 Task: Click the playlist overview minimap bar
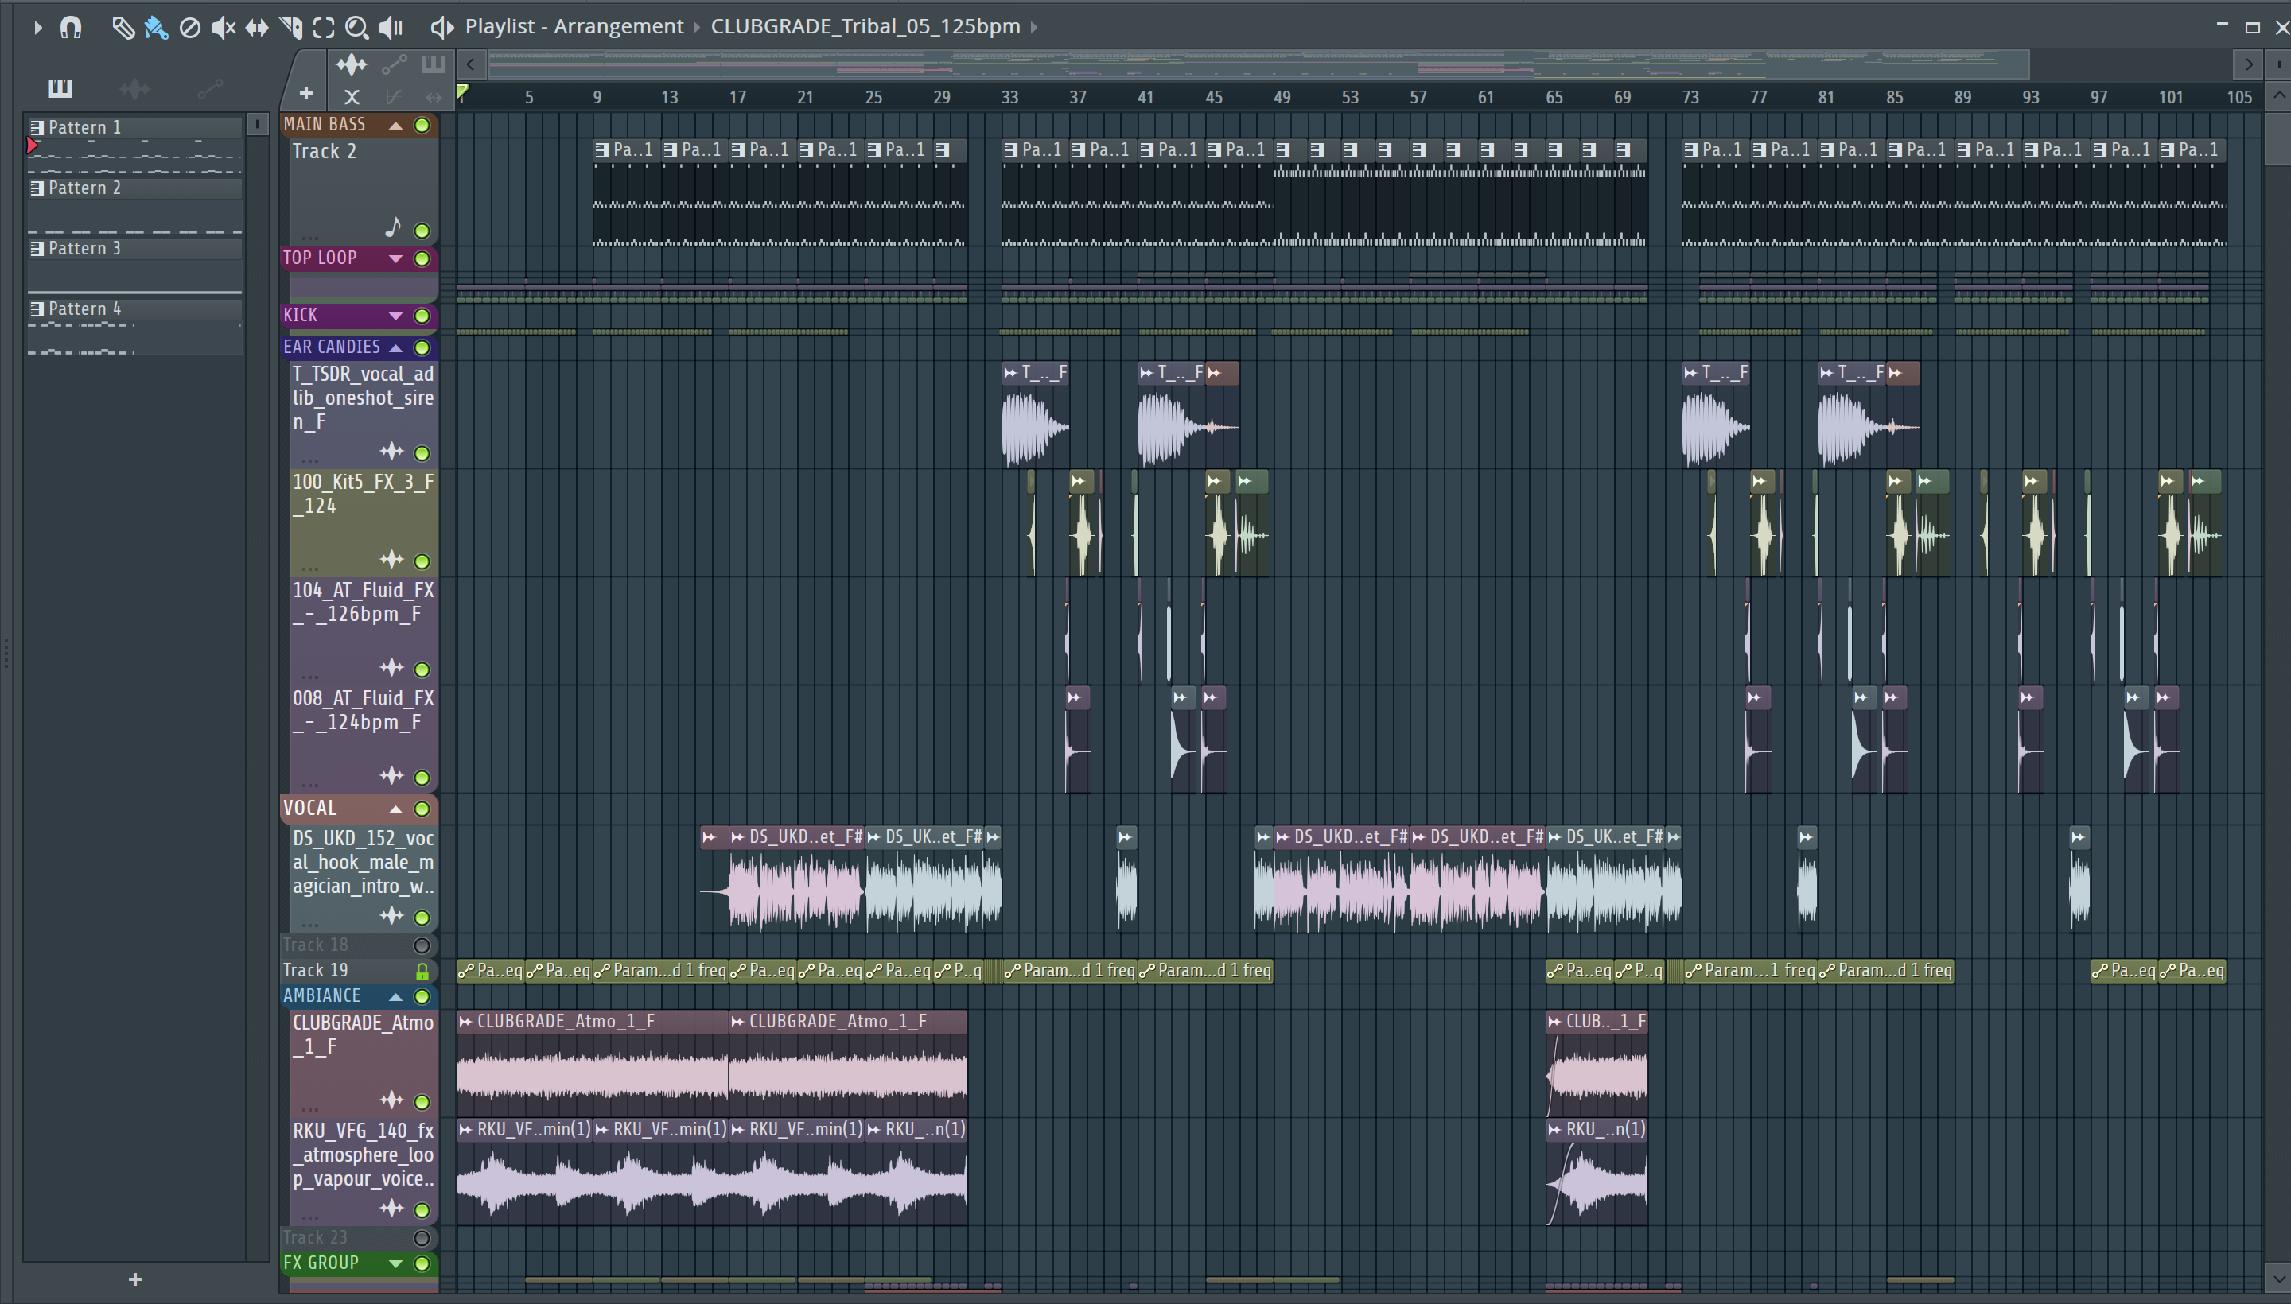(1257, 64)
